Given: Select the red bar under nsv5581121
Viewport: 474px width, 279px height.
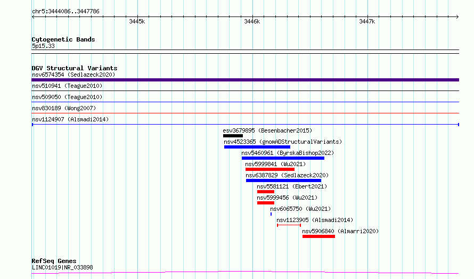Looking at the screenshot, I should tap(266, 192).
